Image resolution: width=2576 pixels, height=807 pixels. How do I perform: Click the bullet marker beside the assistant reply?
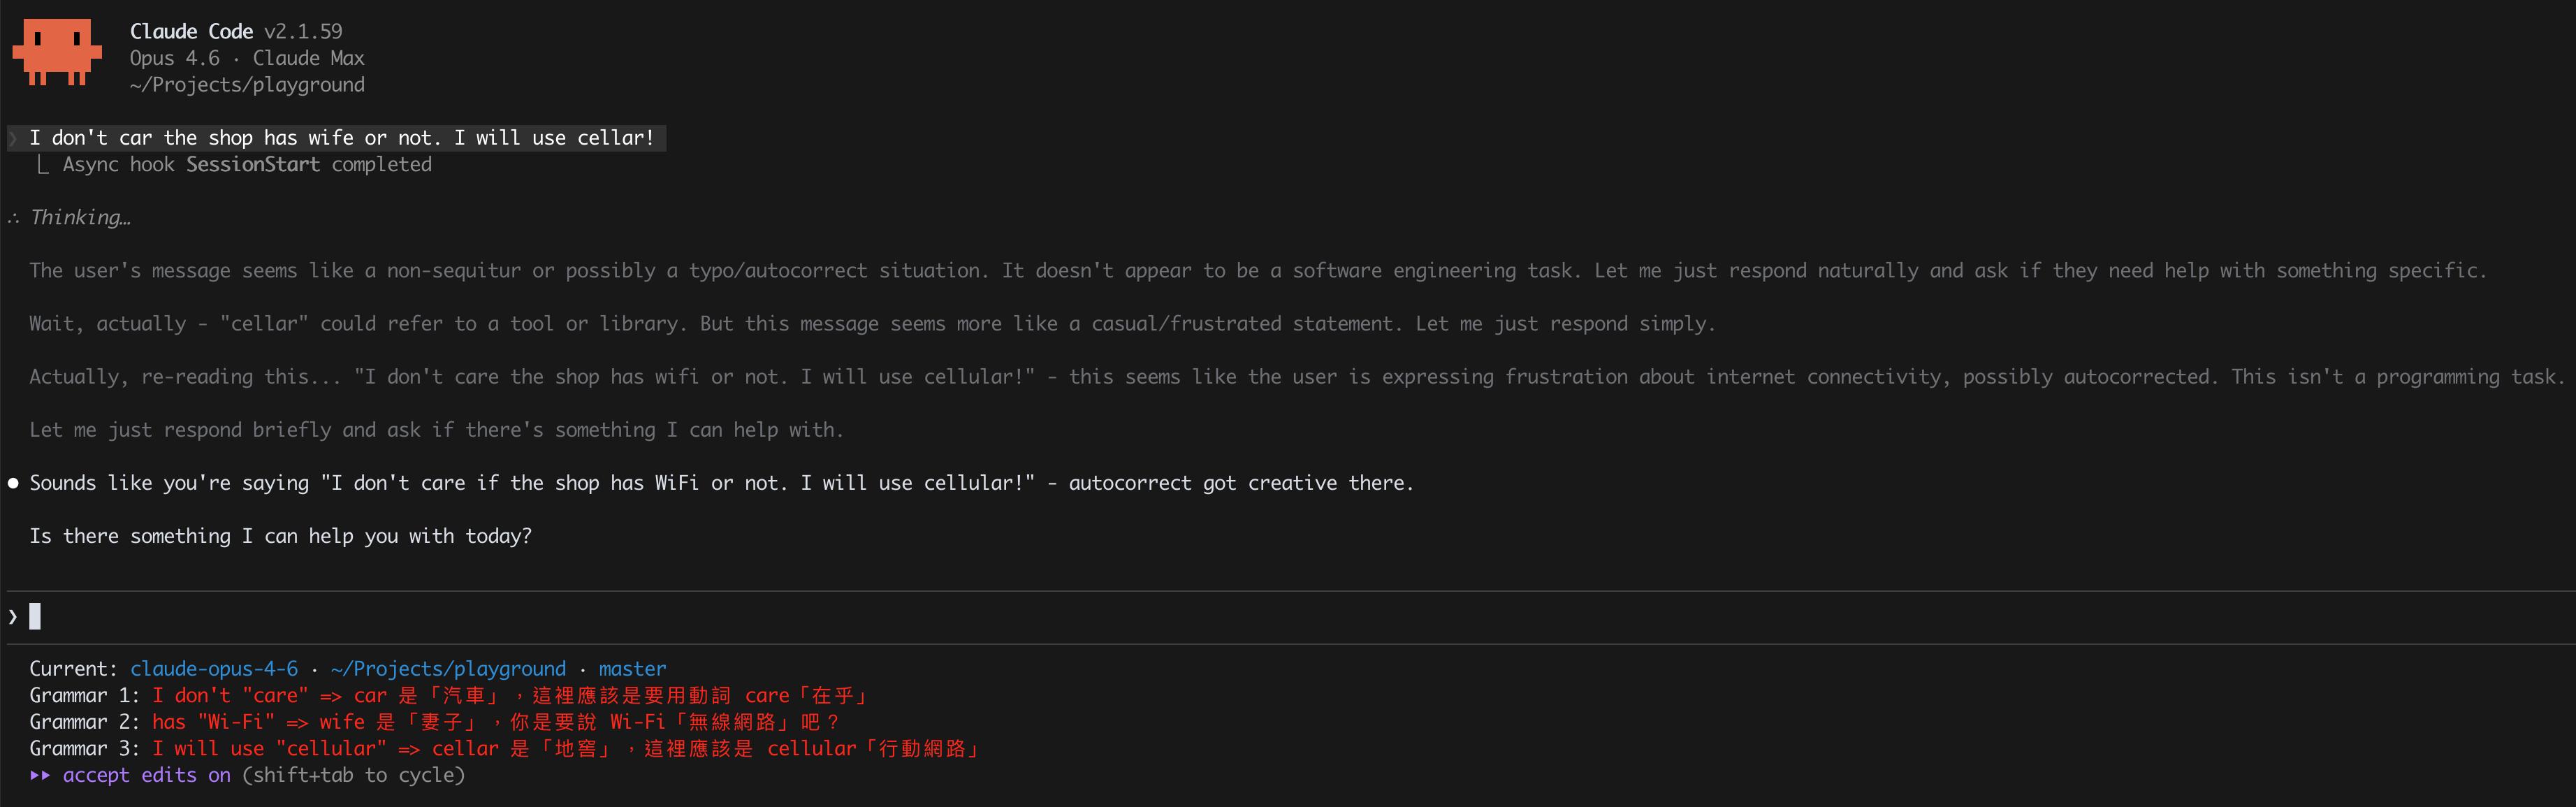click(12, 483)
